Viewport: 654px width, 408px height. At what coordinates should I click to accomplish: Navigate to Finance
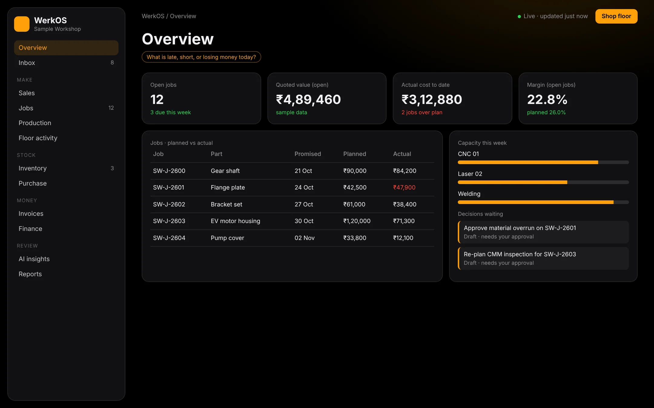point(66,229)
